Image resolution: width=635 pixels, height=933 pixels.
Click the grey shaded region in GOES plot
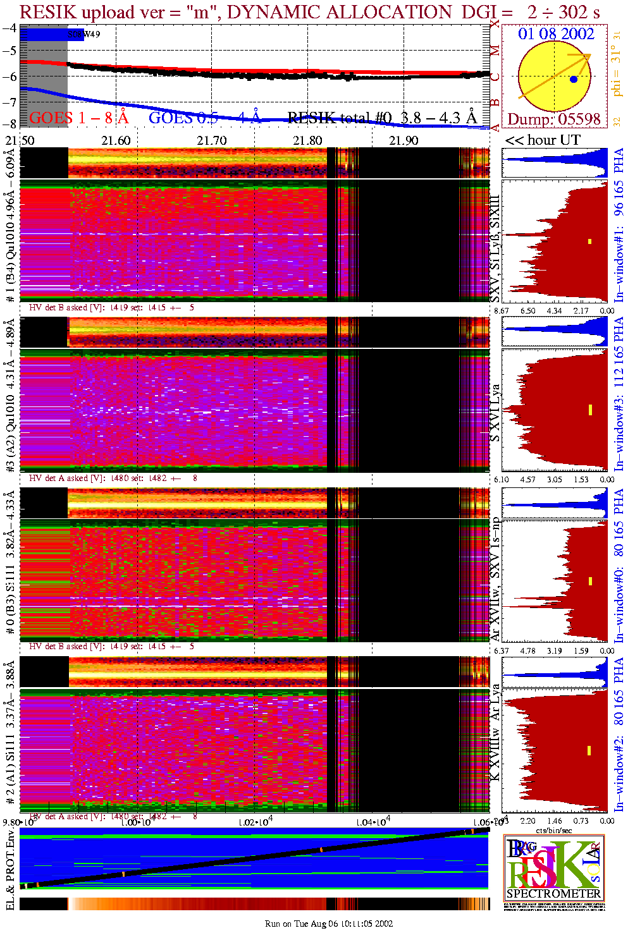pyautogui.click(x=44, y=88)
